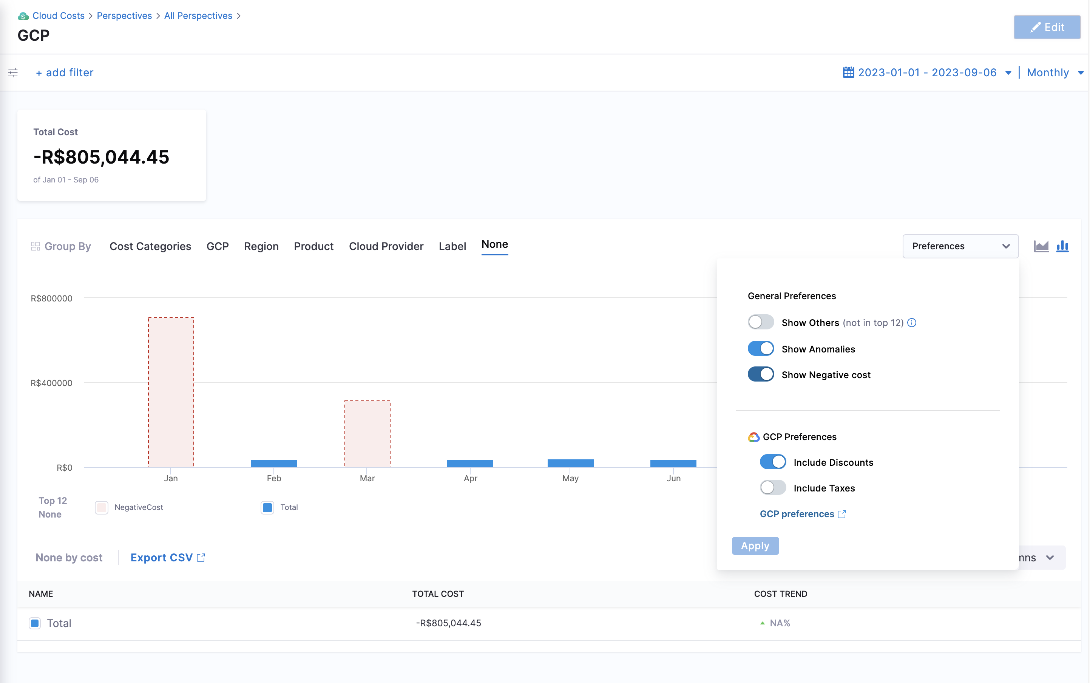This screenshot has height=683, width=1090.
Task: Go to All Perspectives breadcrumb
Action: point(198,16)
